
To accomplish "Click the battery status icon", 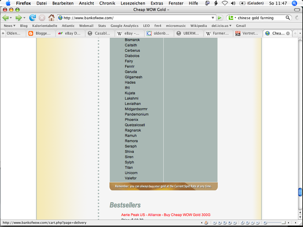I will pos(242,3).
